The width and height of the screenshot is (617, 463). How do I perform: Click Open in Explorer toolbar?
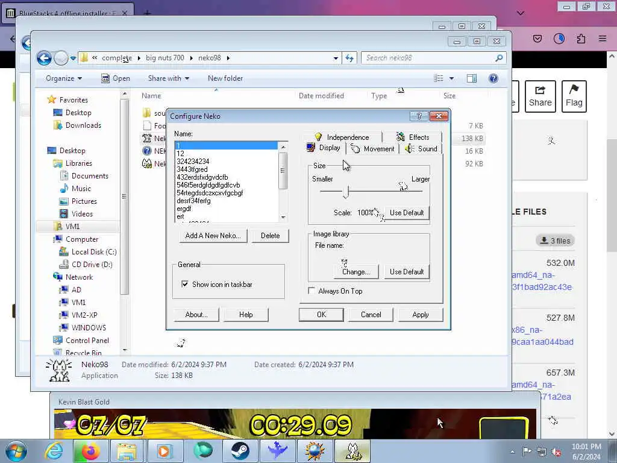coord(116,78)
